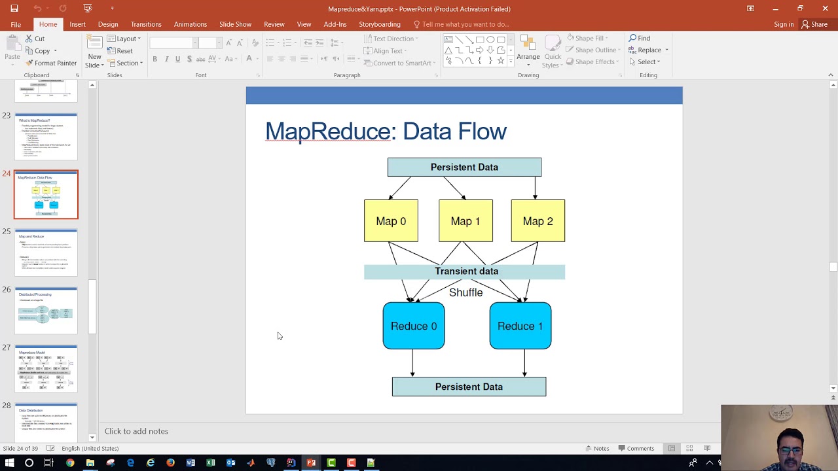Click the Format Painter tool

(x=50, y=63)
